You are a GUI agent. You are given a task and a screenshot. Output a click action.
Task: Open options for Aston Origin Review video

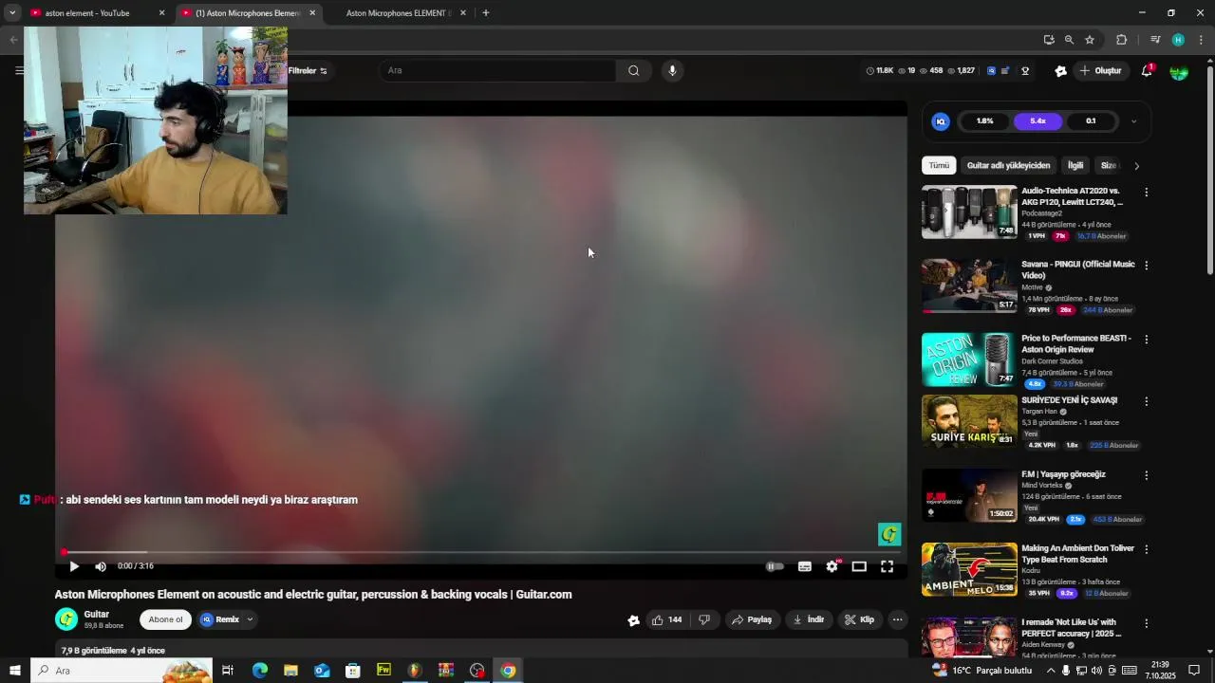point(1146,340)
